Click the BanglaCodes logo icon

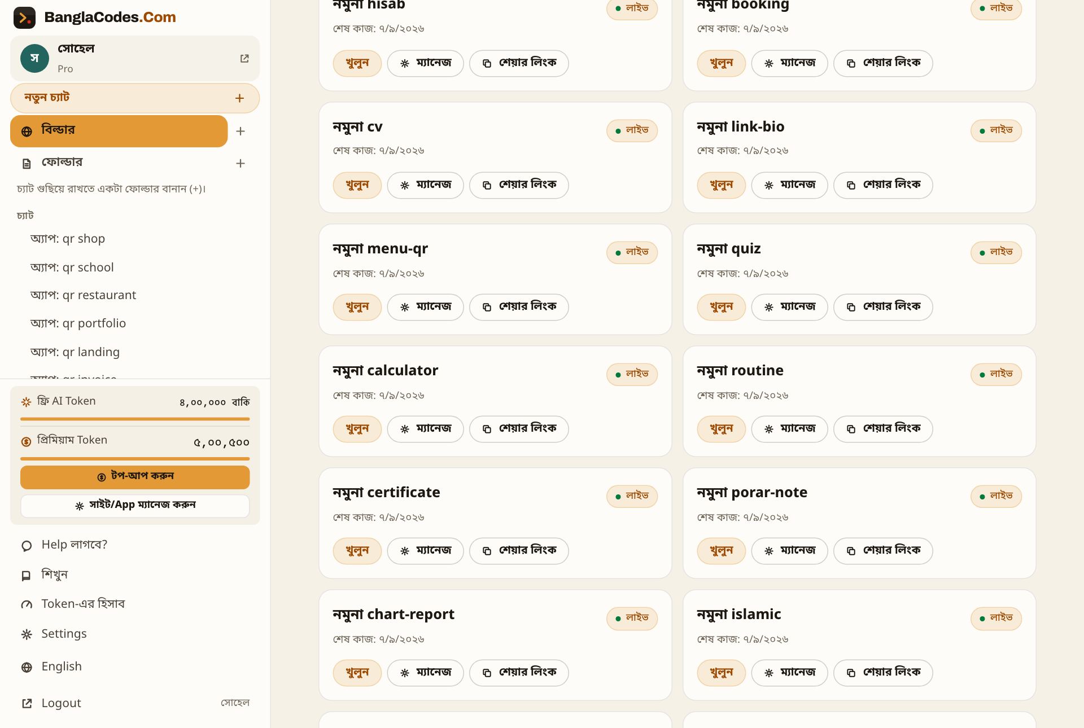pos(24,17)
